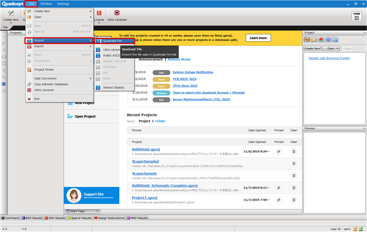The height and width of the screenshot is (232, 367).
Task: Select the PCB layers filter icon
Action: click(x=321, y=39)
